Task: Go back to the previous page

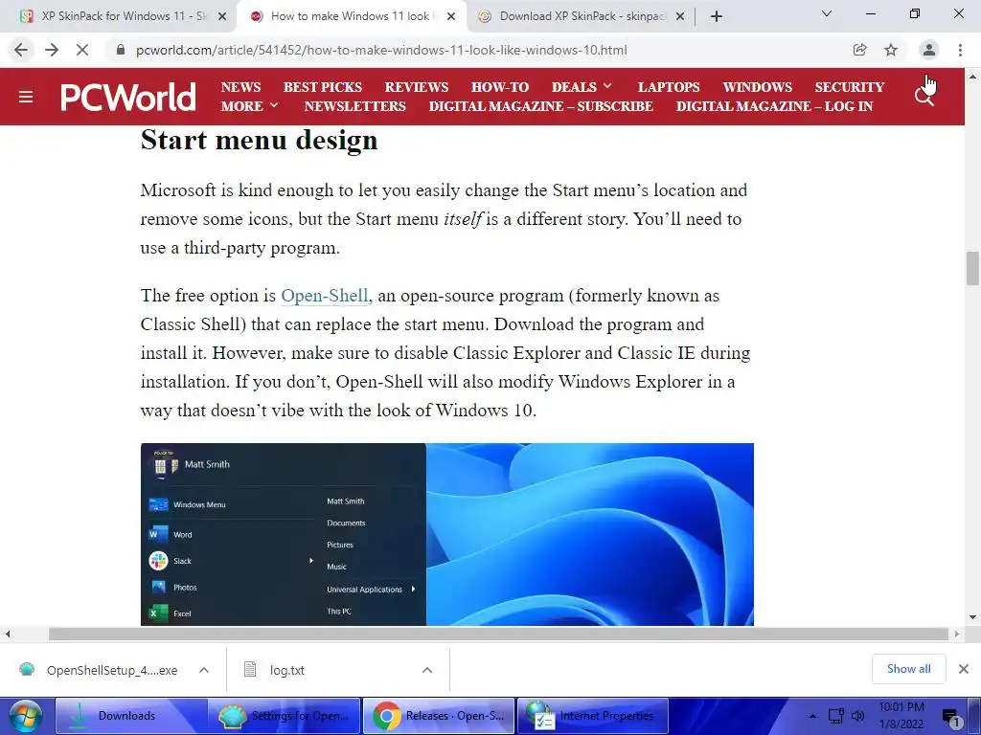Action: click(21, 50)
